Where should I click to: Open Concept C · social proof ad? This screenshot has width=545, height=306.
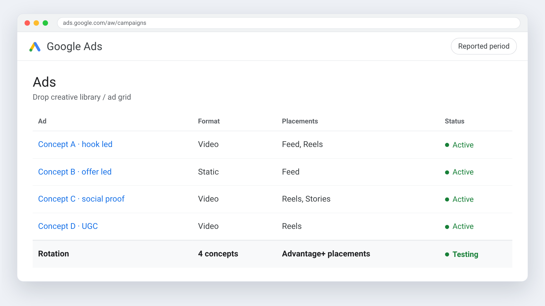[x=81, y=199]
